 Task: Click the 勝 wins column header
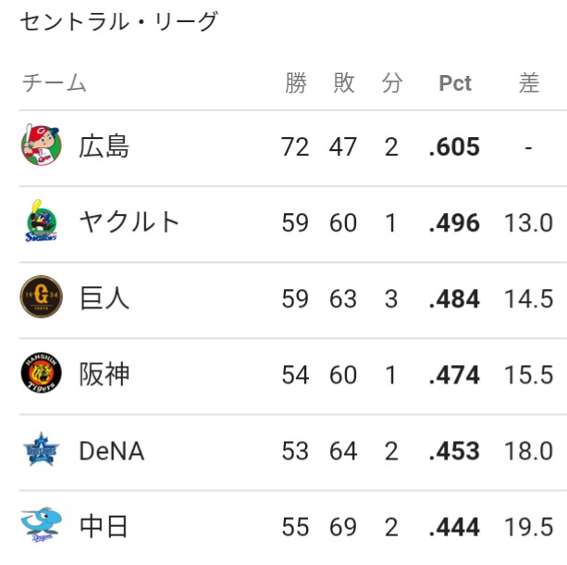pos(296,83)
